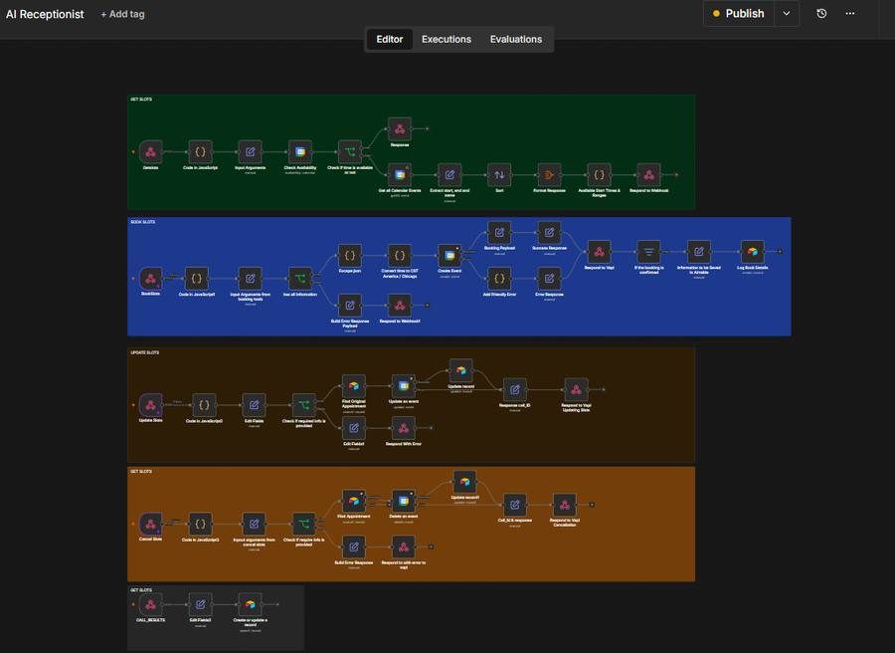Image resolution: width=895 pixels, height=653 pixels.
Task: Click the AI Receptionist workflow name field
Action: (45, 14)
